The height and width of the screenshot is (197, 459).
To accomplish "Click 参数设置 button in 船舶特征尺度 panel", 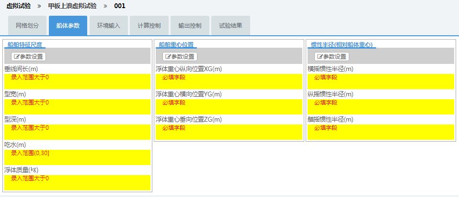I will click(29, 56).
